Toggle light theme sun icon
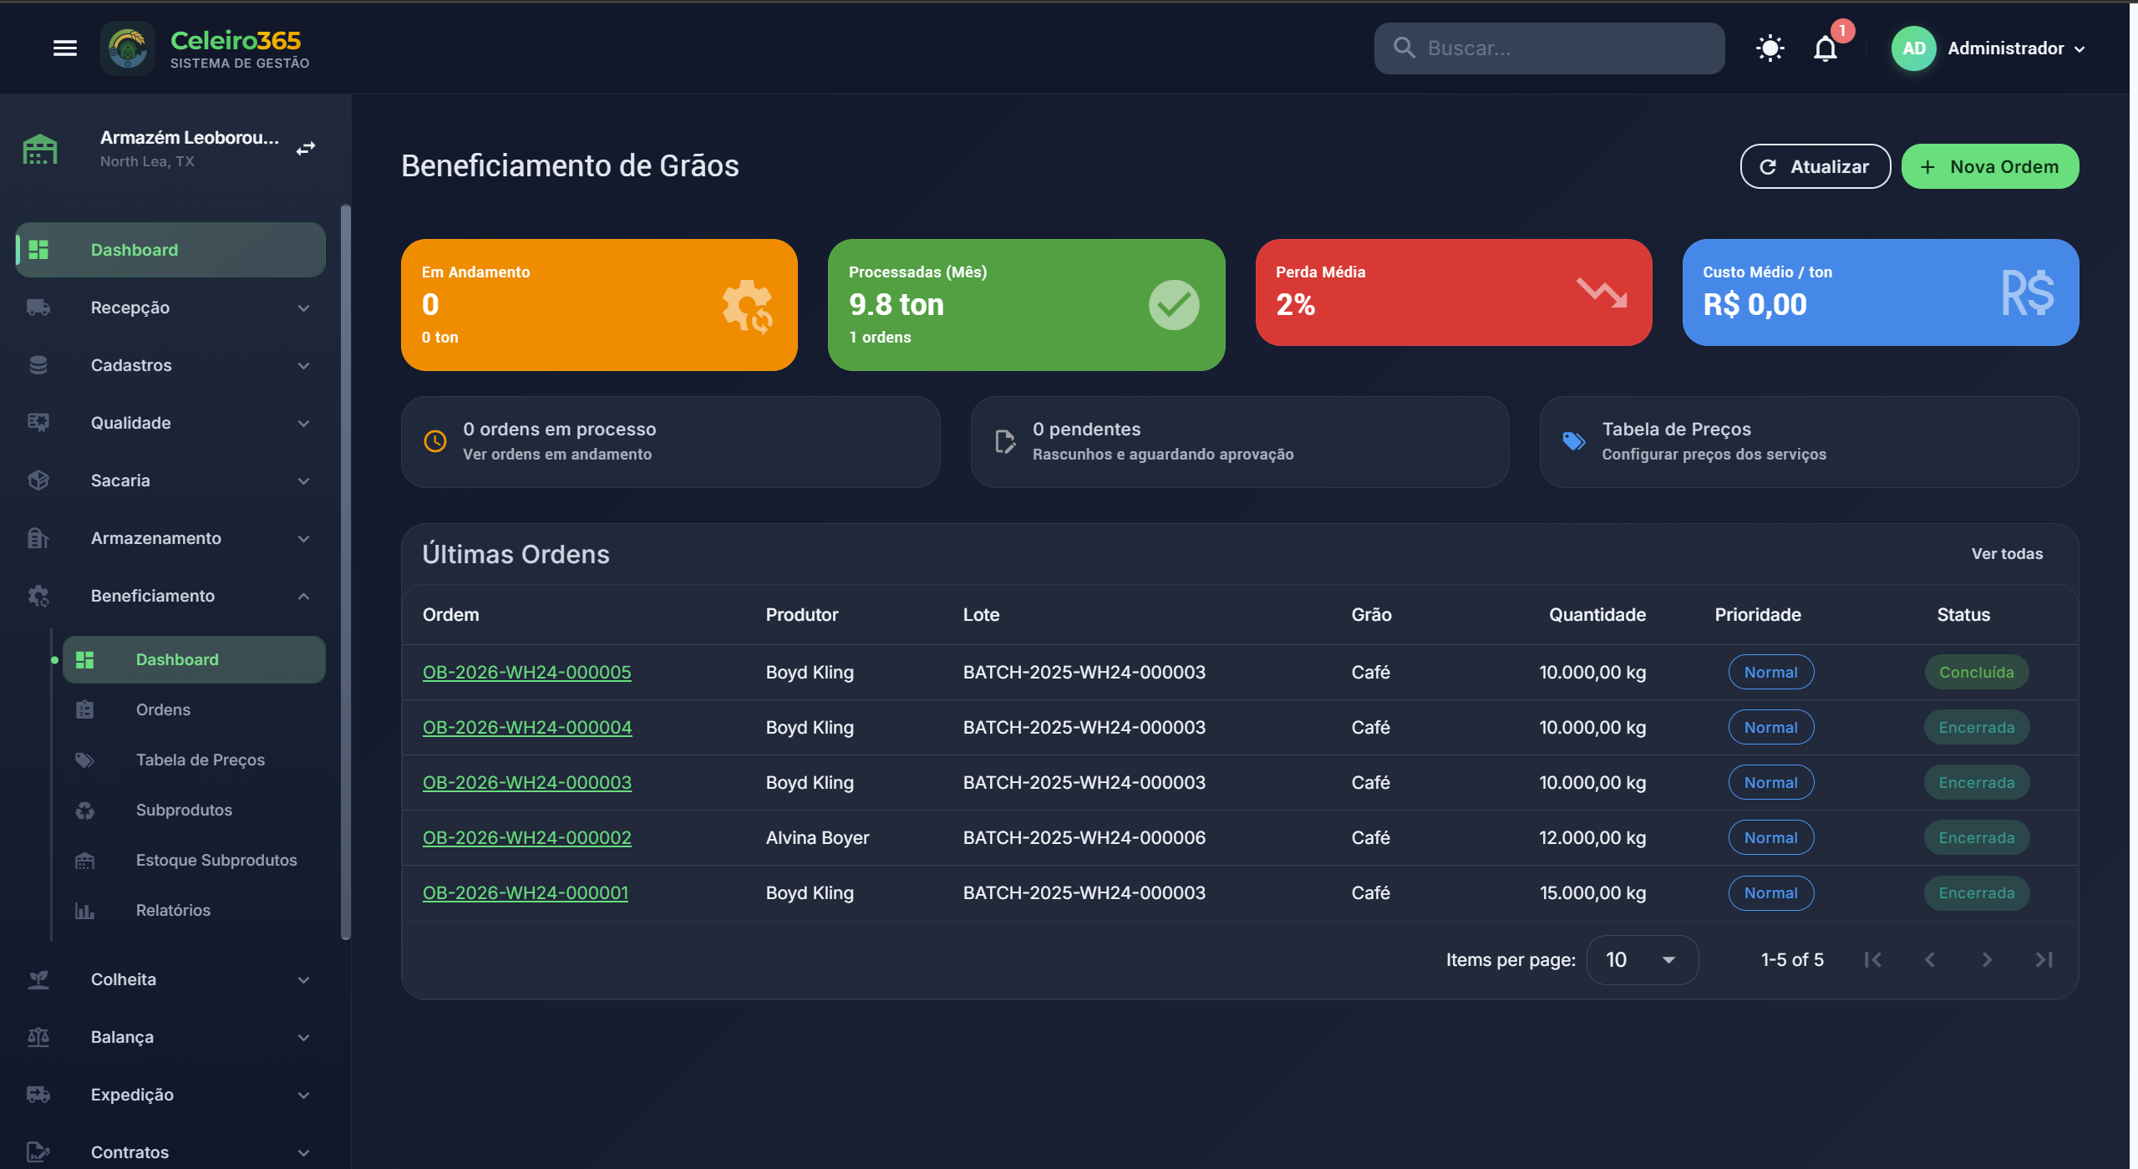 tap(1770, 48)
